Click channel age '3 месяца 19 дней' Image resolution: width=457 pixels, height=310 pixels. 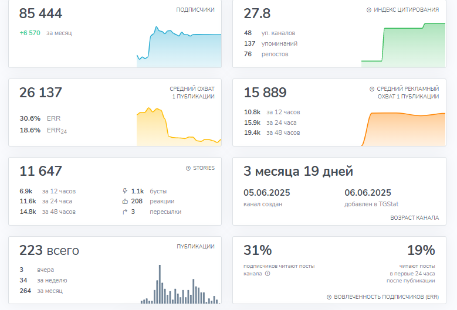(x=298, y=171)
